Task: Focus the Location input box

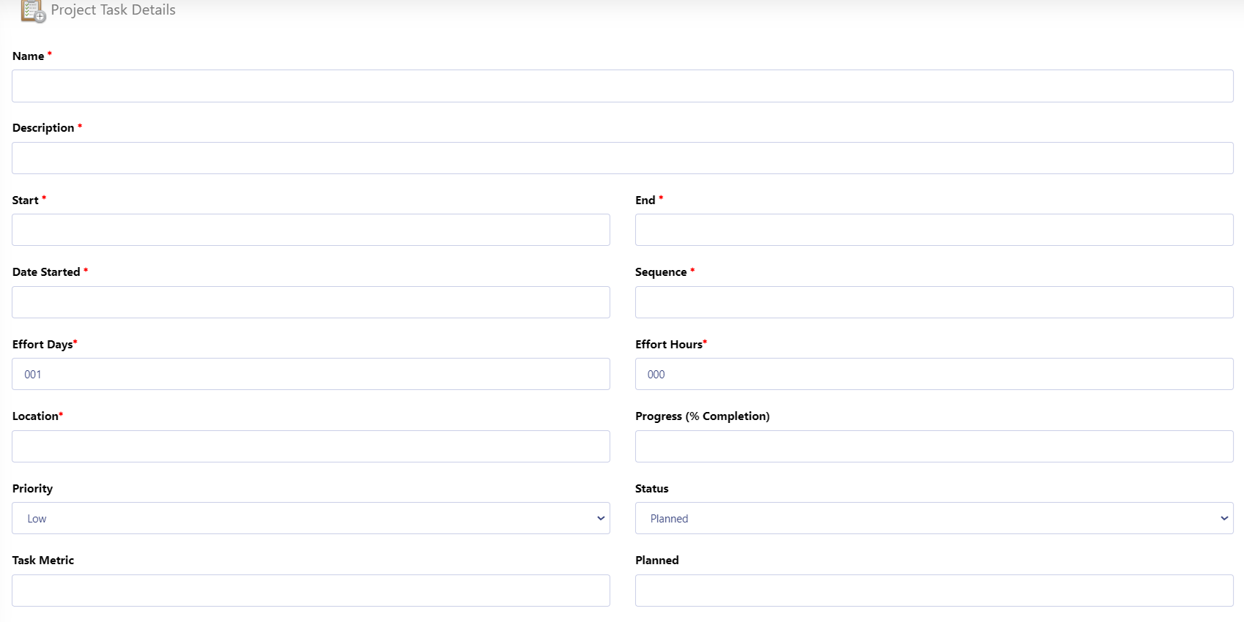Action: point(311,446)
